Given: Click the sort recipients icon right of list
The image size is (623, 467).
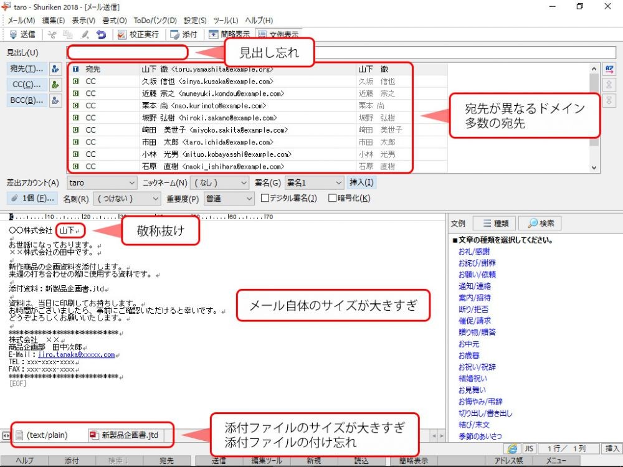Looking at the screenshot, I should pos(609,70).
